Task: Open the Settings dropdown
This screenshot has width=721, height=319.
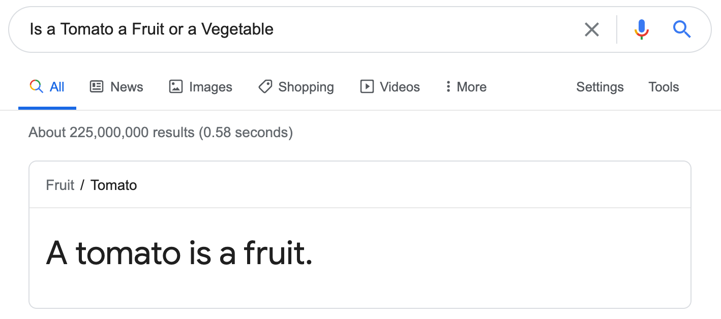Action: pos(600,87)
